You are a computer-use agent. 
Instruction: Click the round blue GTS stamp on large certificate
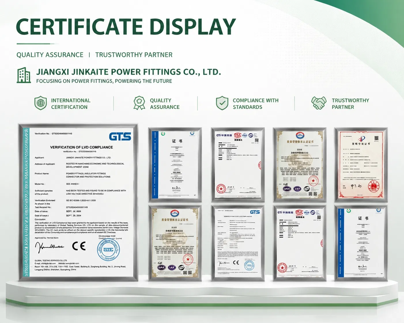108,249
